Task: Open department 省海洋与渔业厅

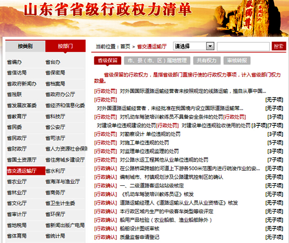Action: [62, 182]
